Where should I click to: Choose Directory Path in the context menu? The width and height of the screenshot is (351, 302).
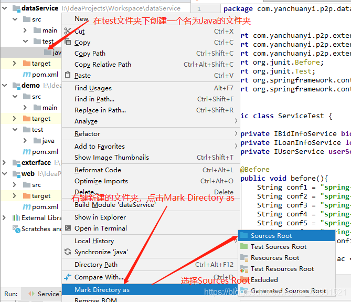click(x=151, y=265)
